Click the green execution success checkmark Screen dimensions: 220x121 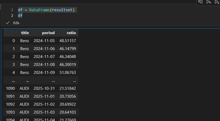tap(8, 23)
